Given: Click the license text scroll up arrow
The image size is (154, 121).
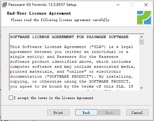Looking at the screenshot, I should coord(141,37).
